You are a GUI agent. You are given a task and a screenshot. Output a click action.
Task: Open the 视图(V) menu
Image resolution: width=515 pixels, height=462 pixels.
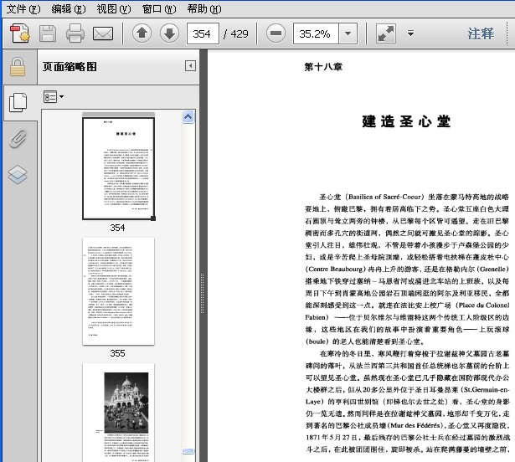(114, 8)
